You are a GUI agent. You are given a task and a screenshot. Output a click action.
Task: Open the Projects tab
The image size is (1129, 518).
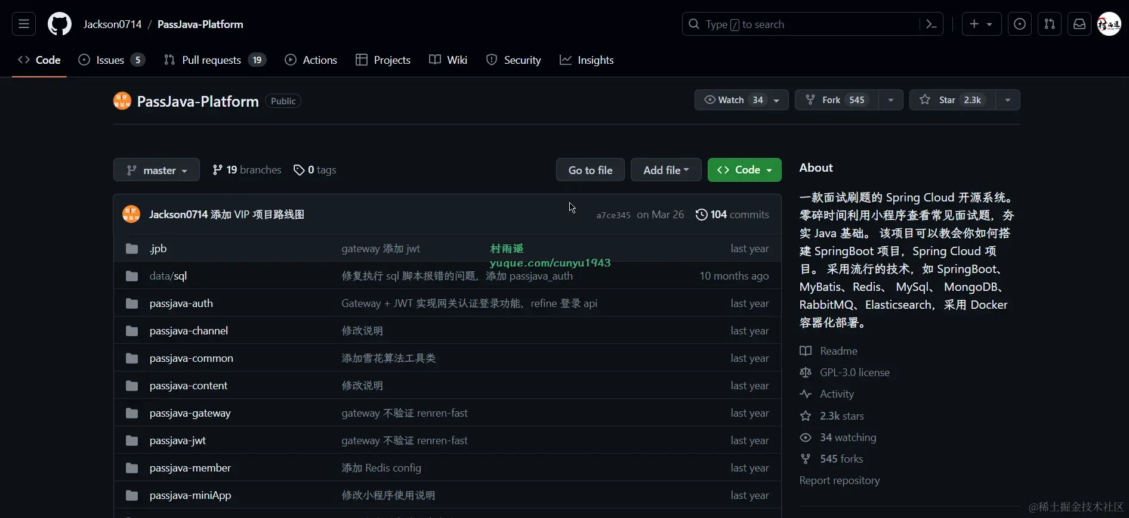[383, 60]
